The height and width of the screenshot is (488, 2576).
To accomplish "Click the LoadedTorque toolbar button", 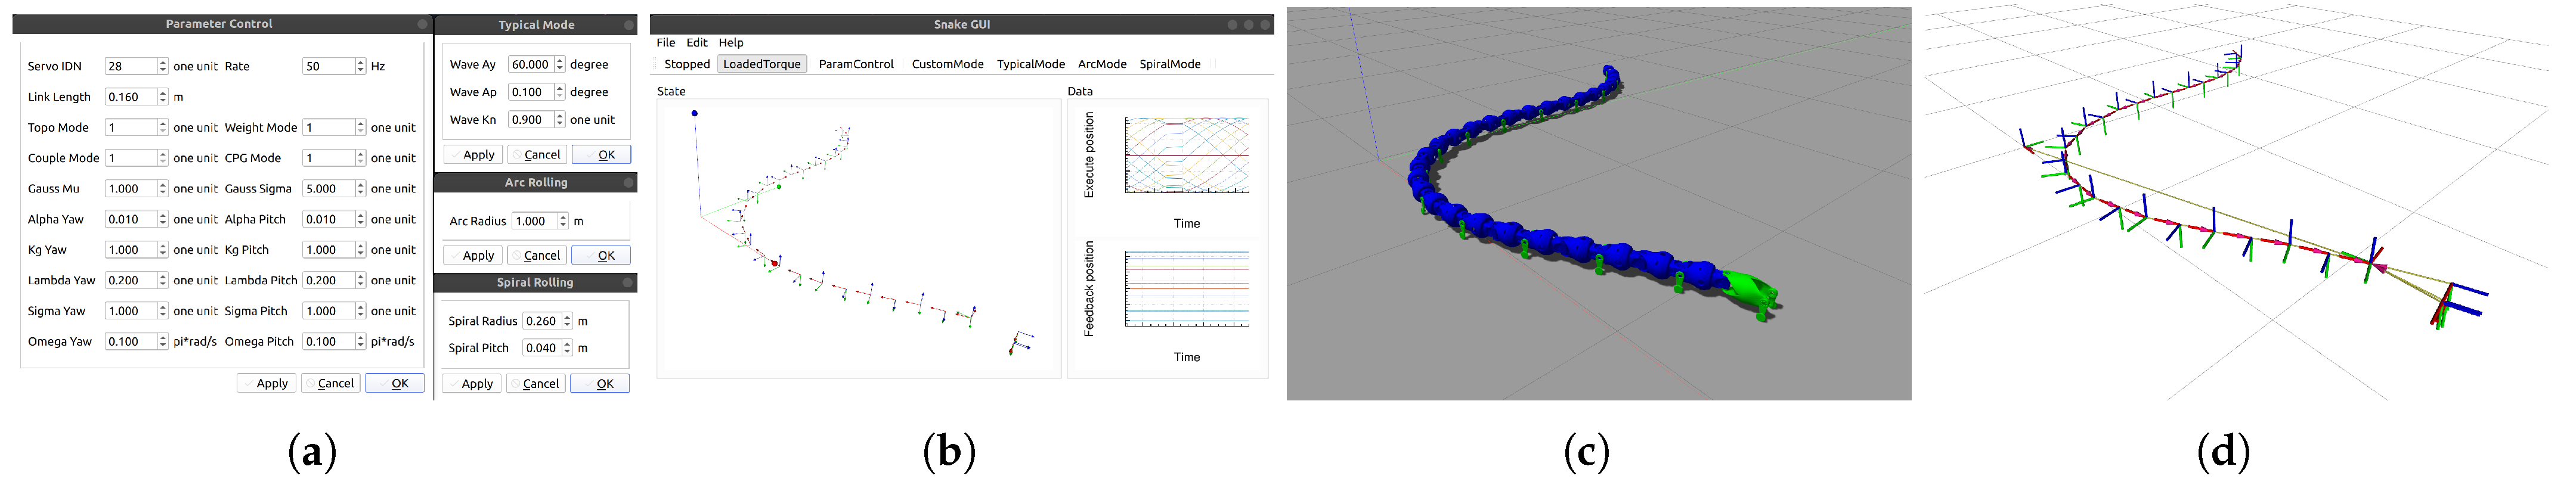I will [761, 64].
